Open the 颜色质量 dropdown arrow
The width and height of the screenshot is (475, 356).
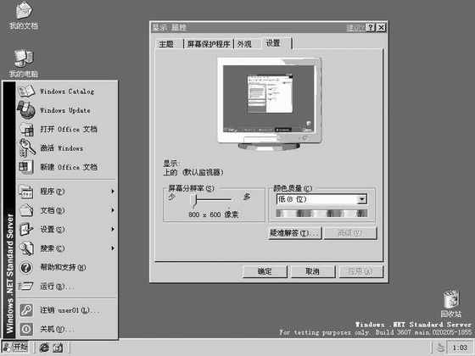(x=361, y=199)
